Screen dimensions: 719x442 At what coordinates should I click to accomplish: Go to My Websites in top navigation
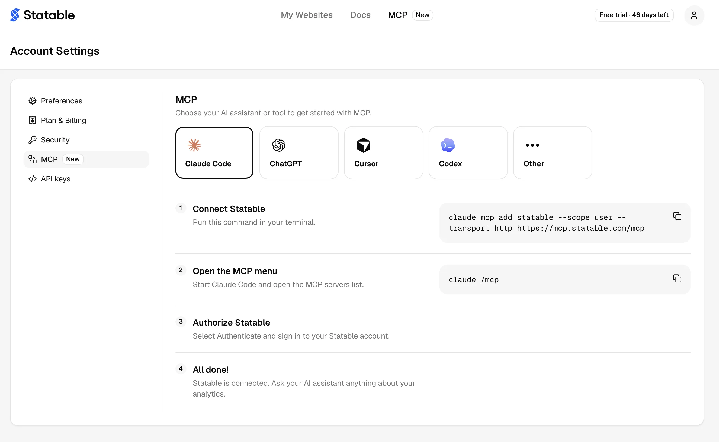tap(307, 15)
